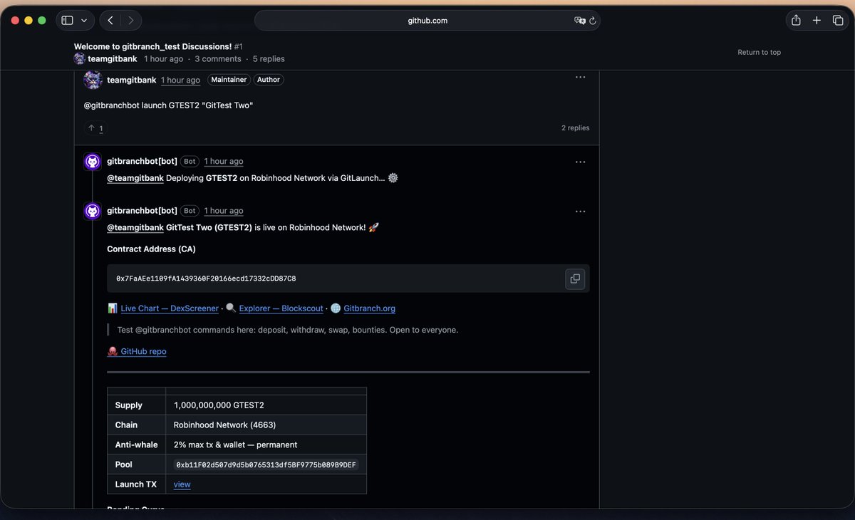
Task: Click the Return to top link
Action: [x=759, y=52]
